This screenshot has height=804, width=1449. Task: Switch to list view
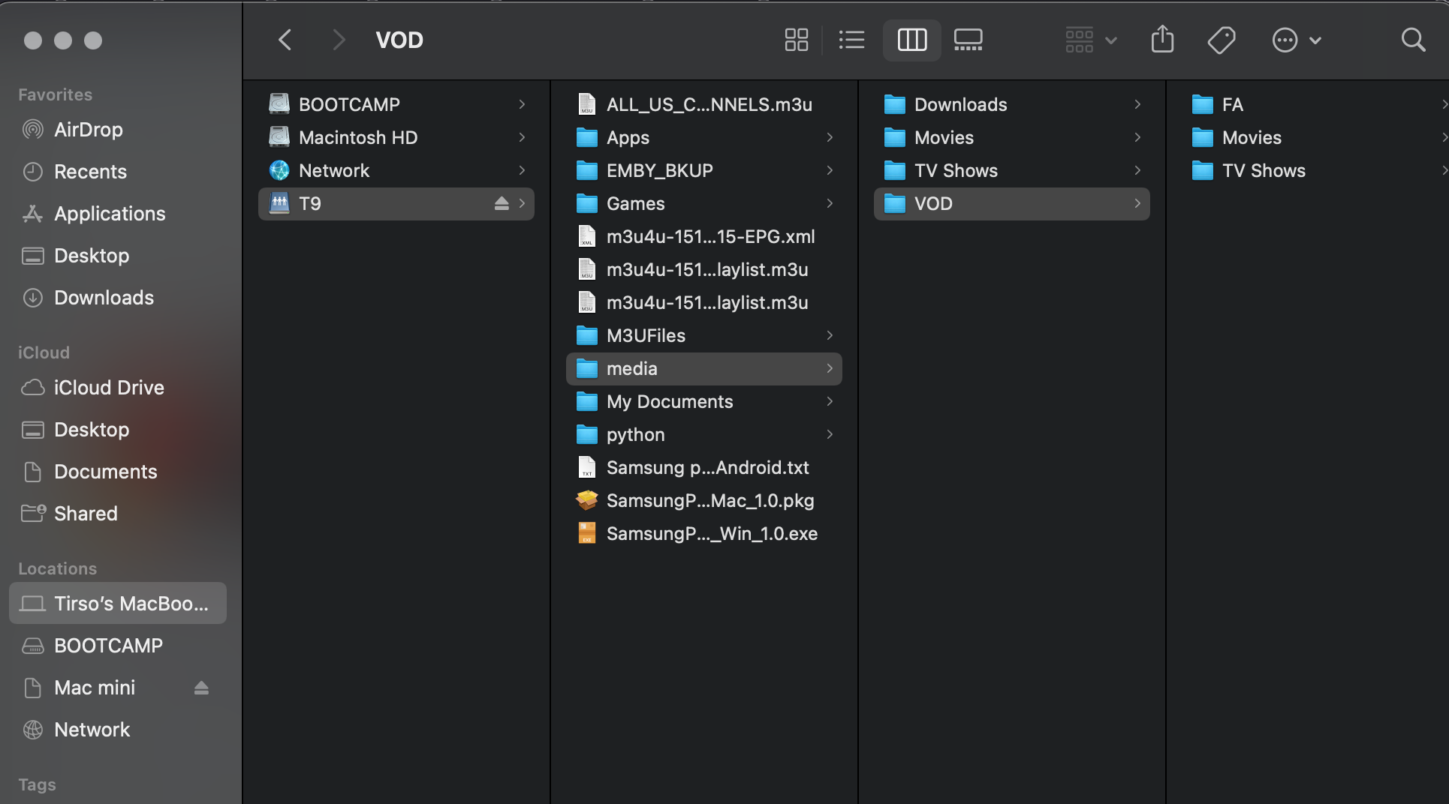[851, 40]
